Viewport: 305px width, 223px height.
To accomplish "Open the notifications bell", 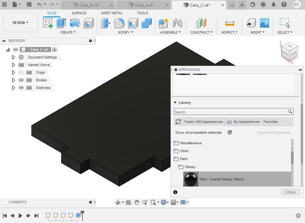I will coord(274,4).
